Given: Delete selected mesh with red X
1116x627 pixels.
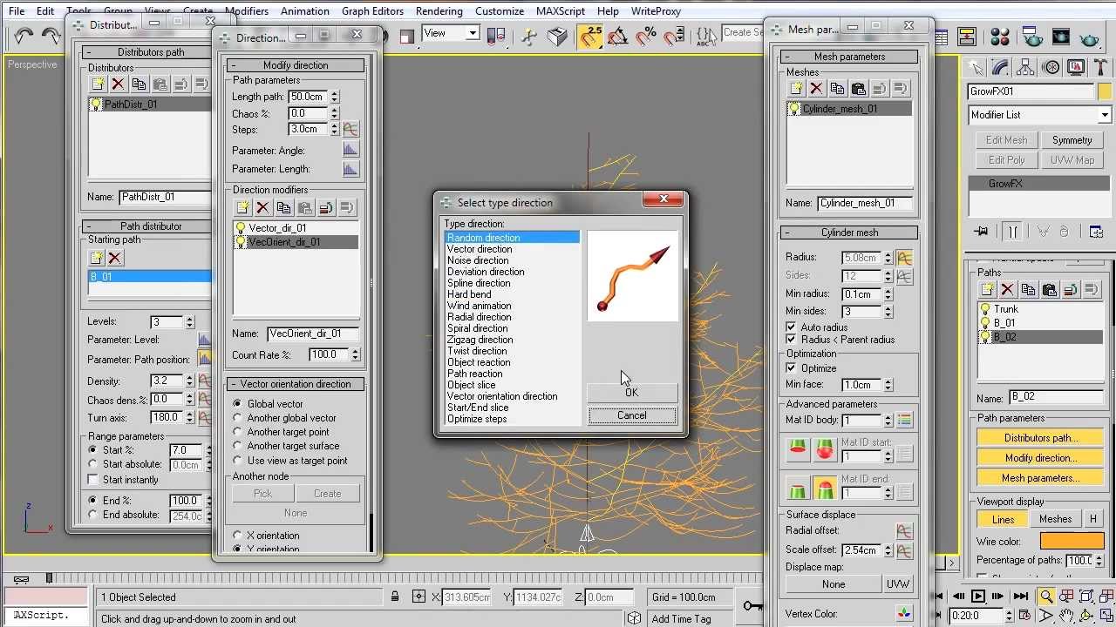Looking at the screenshot, I should coord(816,89).
